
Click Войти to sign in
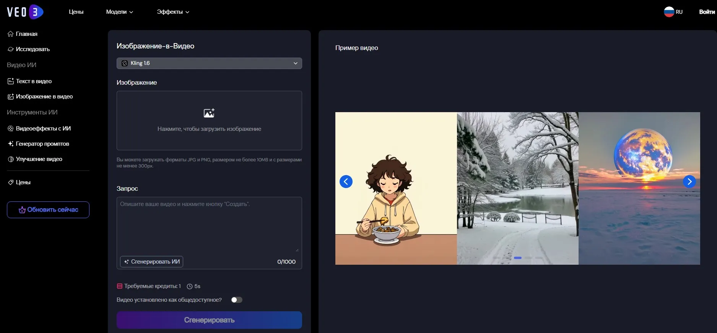pyautogui.click(x=707, y=12)
